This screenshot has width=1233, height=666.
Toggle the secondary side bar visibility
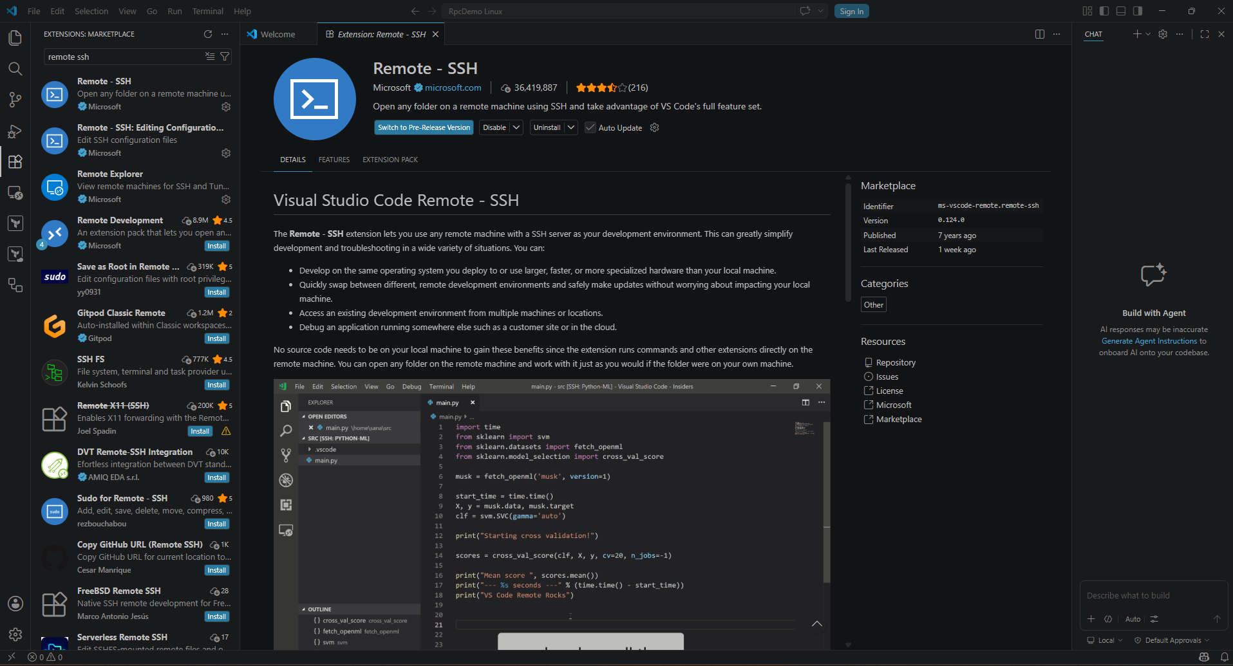[1138, 11]
